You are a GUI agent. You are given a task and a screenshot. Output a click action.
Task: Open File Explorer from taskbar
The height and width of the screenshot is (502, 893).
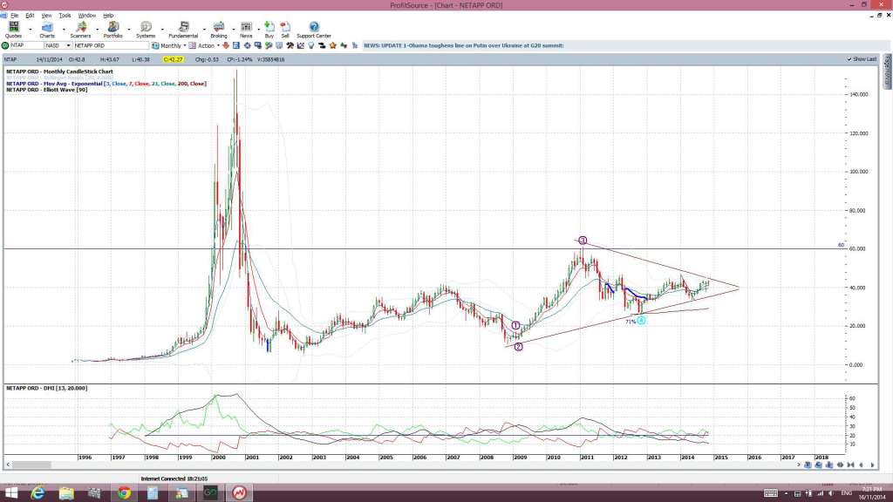click(x=66, y=493)
